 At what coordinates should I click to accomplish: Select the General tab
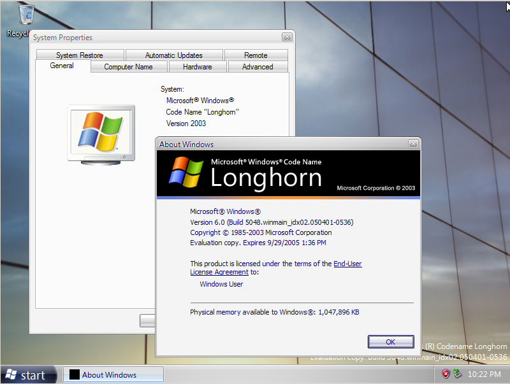click(x=61, y=66)
